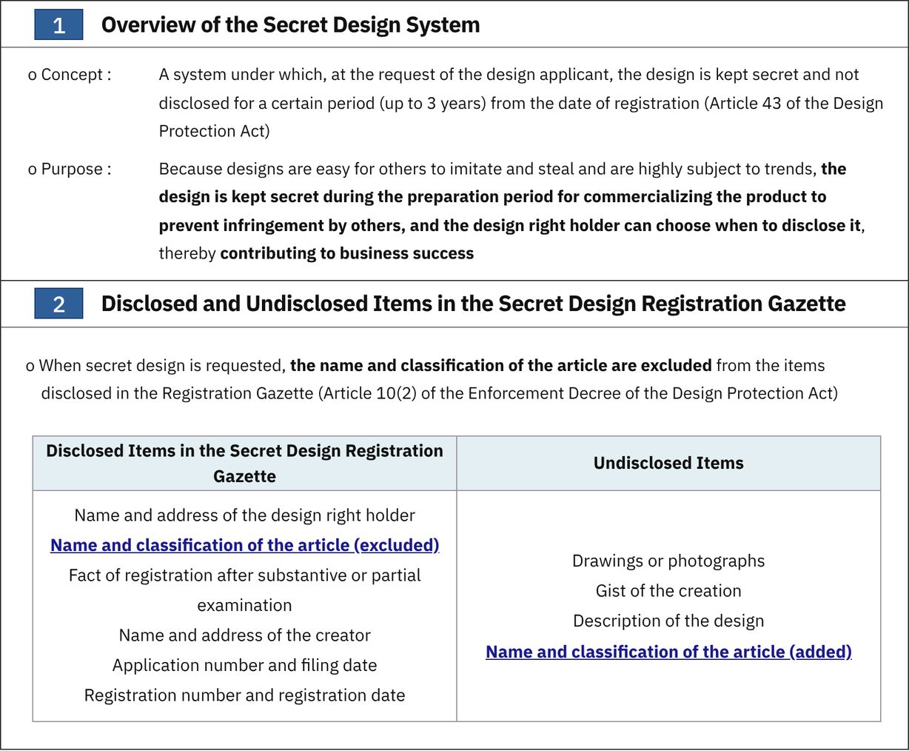Click text 'Protection Act)' ending the concept paragraph
This screenshot has width=909, height=751.
coord(214,131)
